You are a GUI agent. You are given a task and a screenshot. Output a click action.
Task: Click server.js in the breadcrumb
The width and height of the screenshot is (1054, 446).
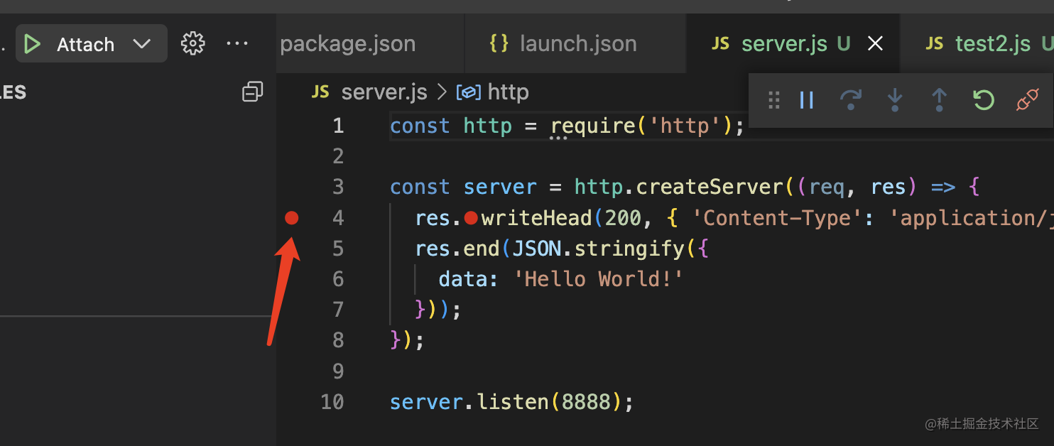pyautogui.click(x=384, y=92)
